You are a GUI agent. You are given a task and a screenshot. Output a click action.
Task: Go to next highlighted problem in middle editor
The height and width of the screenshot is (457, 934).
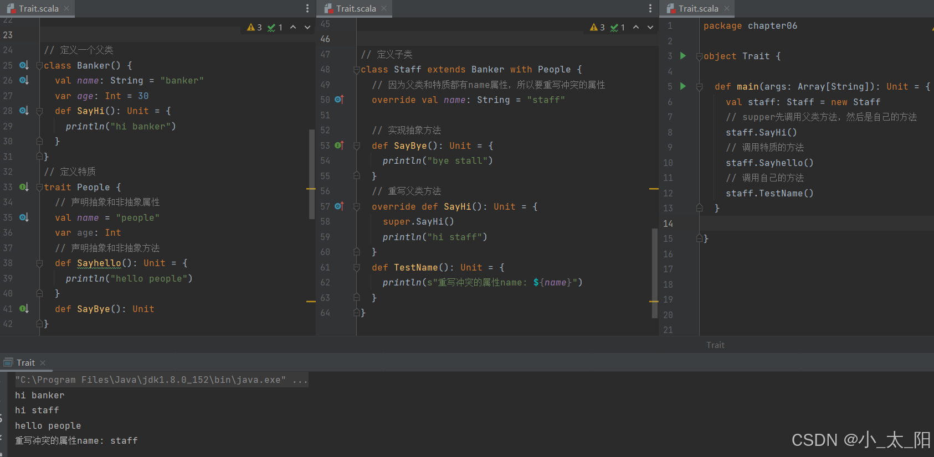tap(650, 27)
